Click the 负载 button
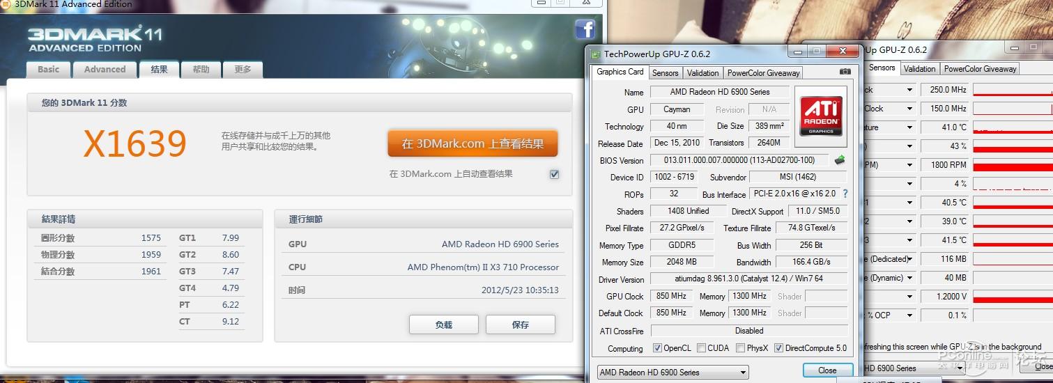This screenshot has height=383, width=1053. click(x=444, y=325)
